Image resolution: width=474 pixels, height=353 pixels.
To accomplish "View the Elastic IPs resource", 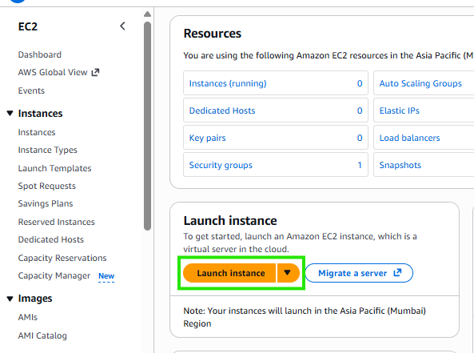I will pos(400,110).
